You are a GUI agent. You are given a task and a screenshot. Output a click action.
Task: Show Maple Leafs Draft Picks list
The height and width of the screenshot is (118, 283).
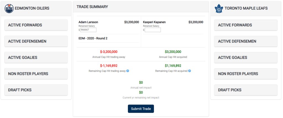pos(246,90)
